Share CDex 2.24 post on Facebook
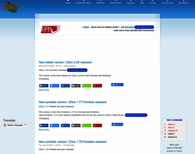Screen dimensions: 195x154 [44, 86]
